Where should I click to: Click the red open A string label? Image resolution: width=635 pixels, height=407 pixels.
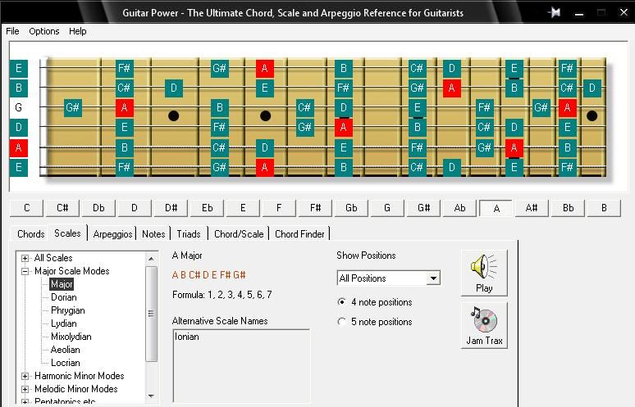[x=19, y=147]
